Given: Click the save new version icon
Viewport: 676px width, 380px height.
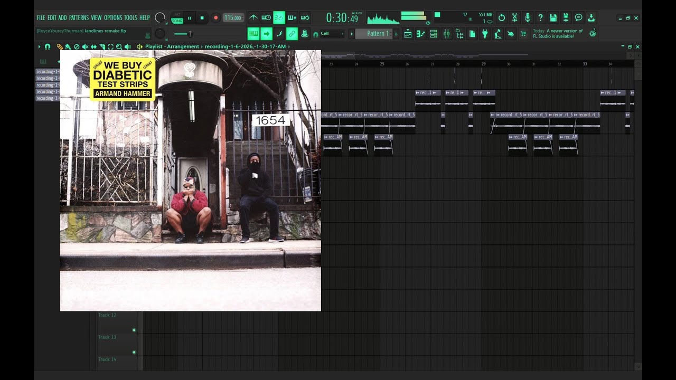Looking at the screenshot, I should point(566,17).
